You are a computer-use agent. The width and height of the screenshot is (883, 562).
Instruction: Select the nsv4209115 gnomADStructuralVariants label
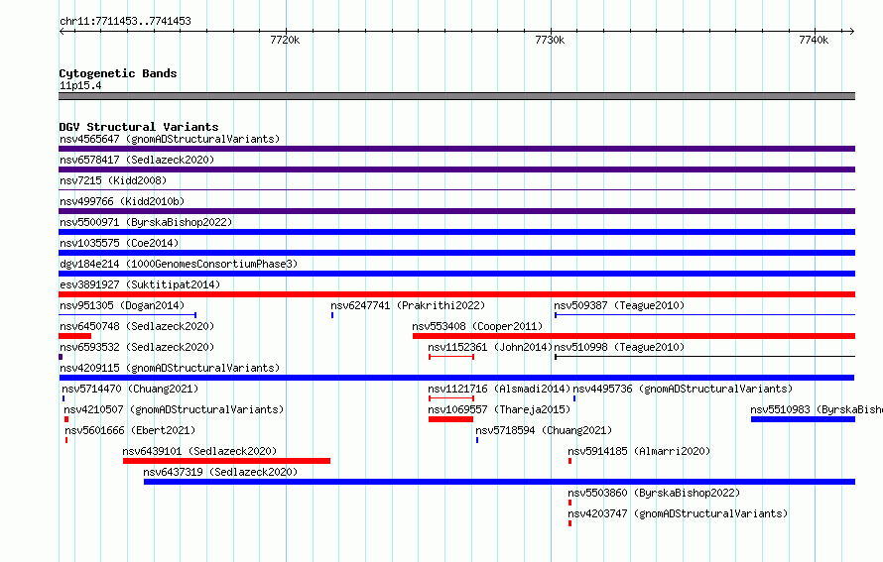(170, 368)
